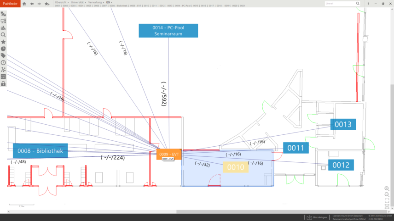Zoom in on the floor plan

click(x=387, y=189)
